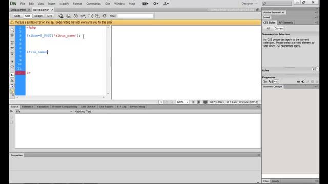The width and height of the screenshot is (328, 184).
Task: Click the Visual Aids toolbar icon
Action: (x=90, y=16)
